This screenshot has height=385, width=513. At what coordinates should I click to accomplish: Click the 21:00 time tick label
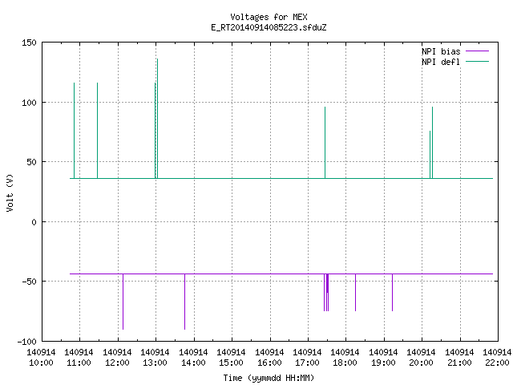pyautogui.click(x=459, y=363)
